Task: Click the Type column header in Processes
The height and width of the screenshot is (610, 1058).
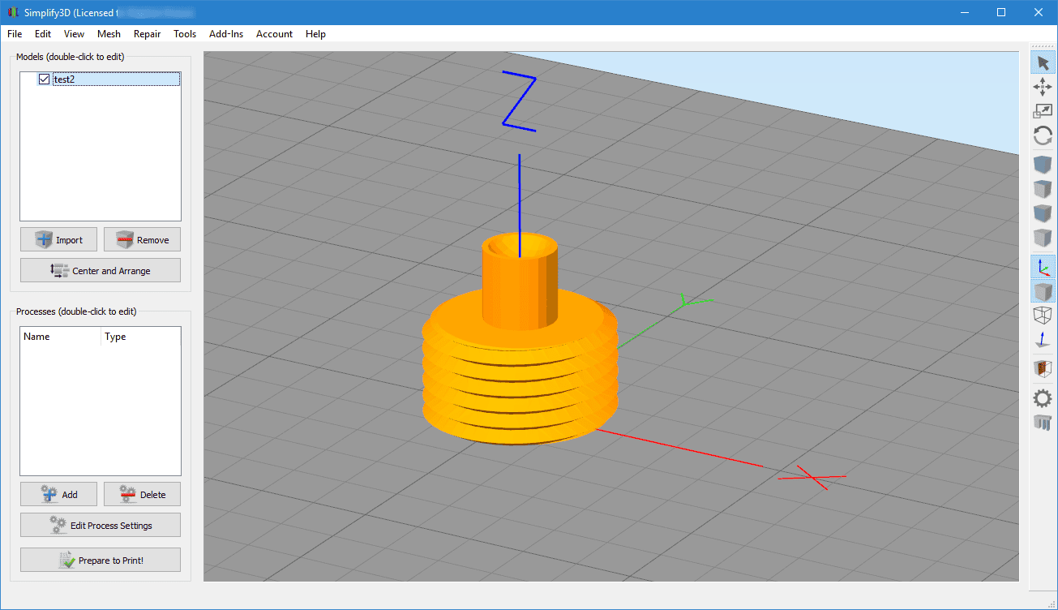Action: 116,337
